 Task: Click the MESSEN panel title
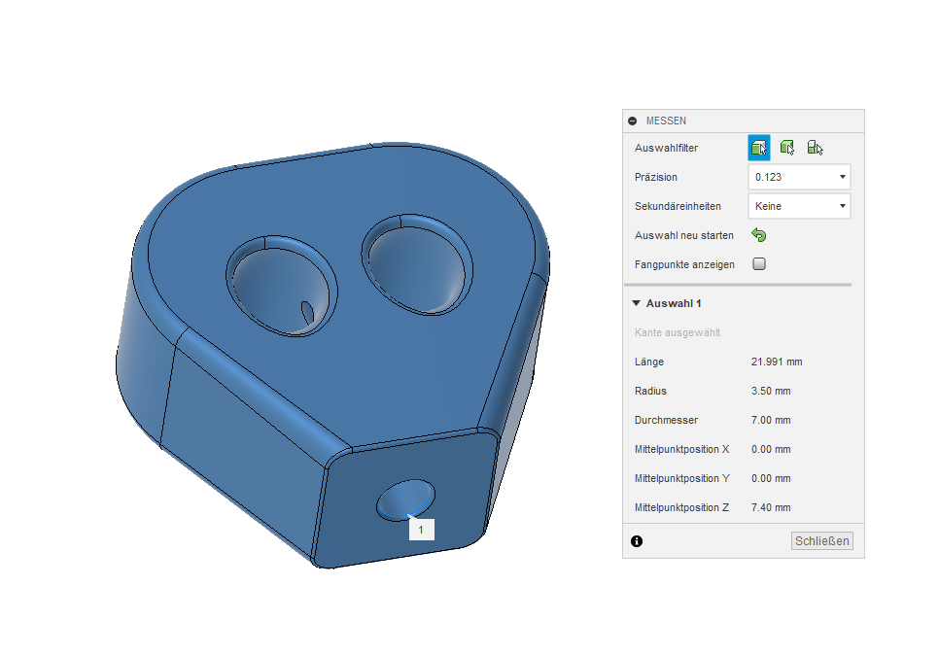(x=666, y=121)
